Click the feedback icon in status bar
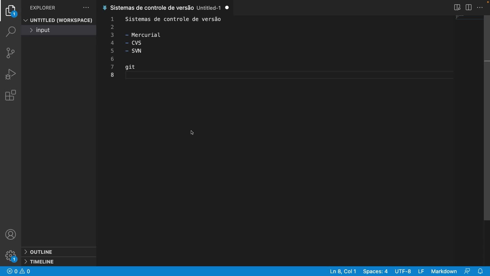 467,271
